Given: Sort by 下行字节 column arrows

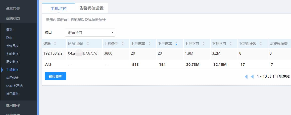Looking at the screenshot, I should click(x=230, y=44).
